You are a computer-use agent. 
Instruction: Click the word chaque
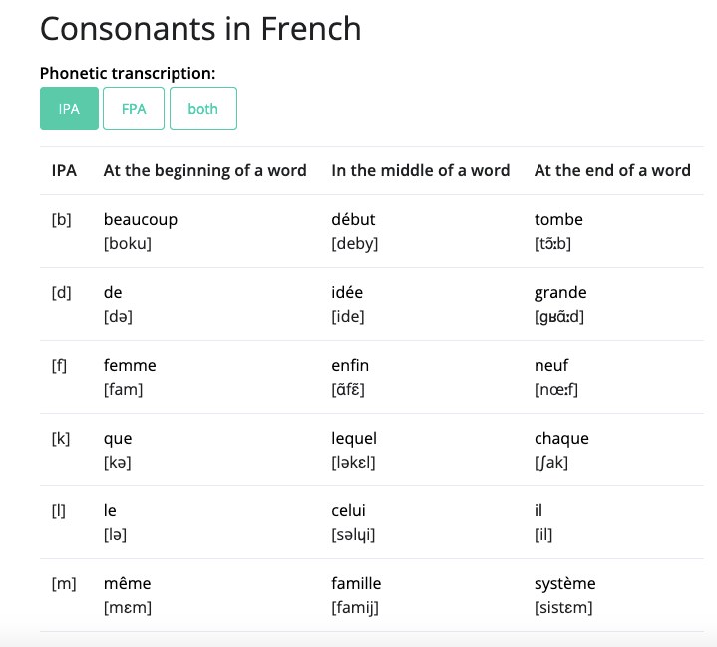[x=561, y=439]
